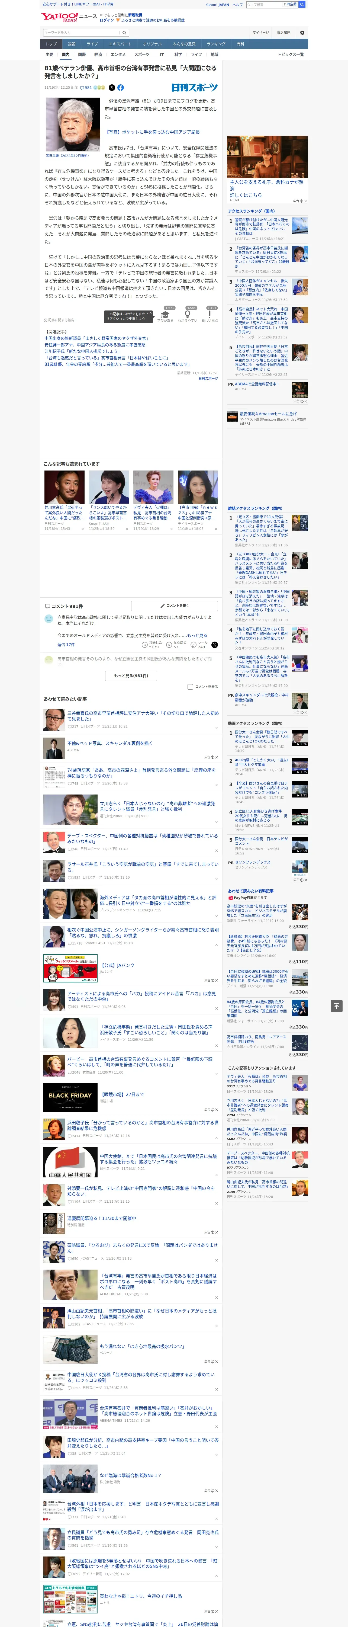The height and width of the screenshot is (1627, 348).
Task: Open settings gear in the header
Action: pyautogui.click(x=302, y=33)
